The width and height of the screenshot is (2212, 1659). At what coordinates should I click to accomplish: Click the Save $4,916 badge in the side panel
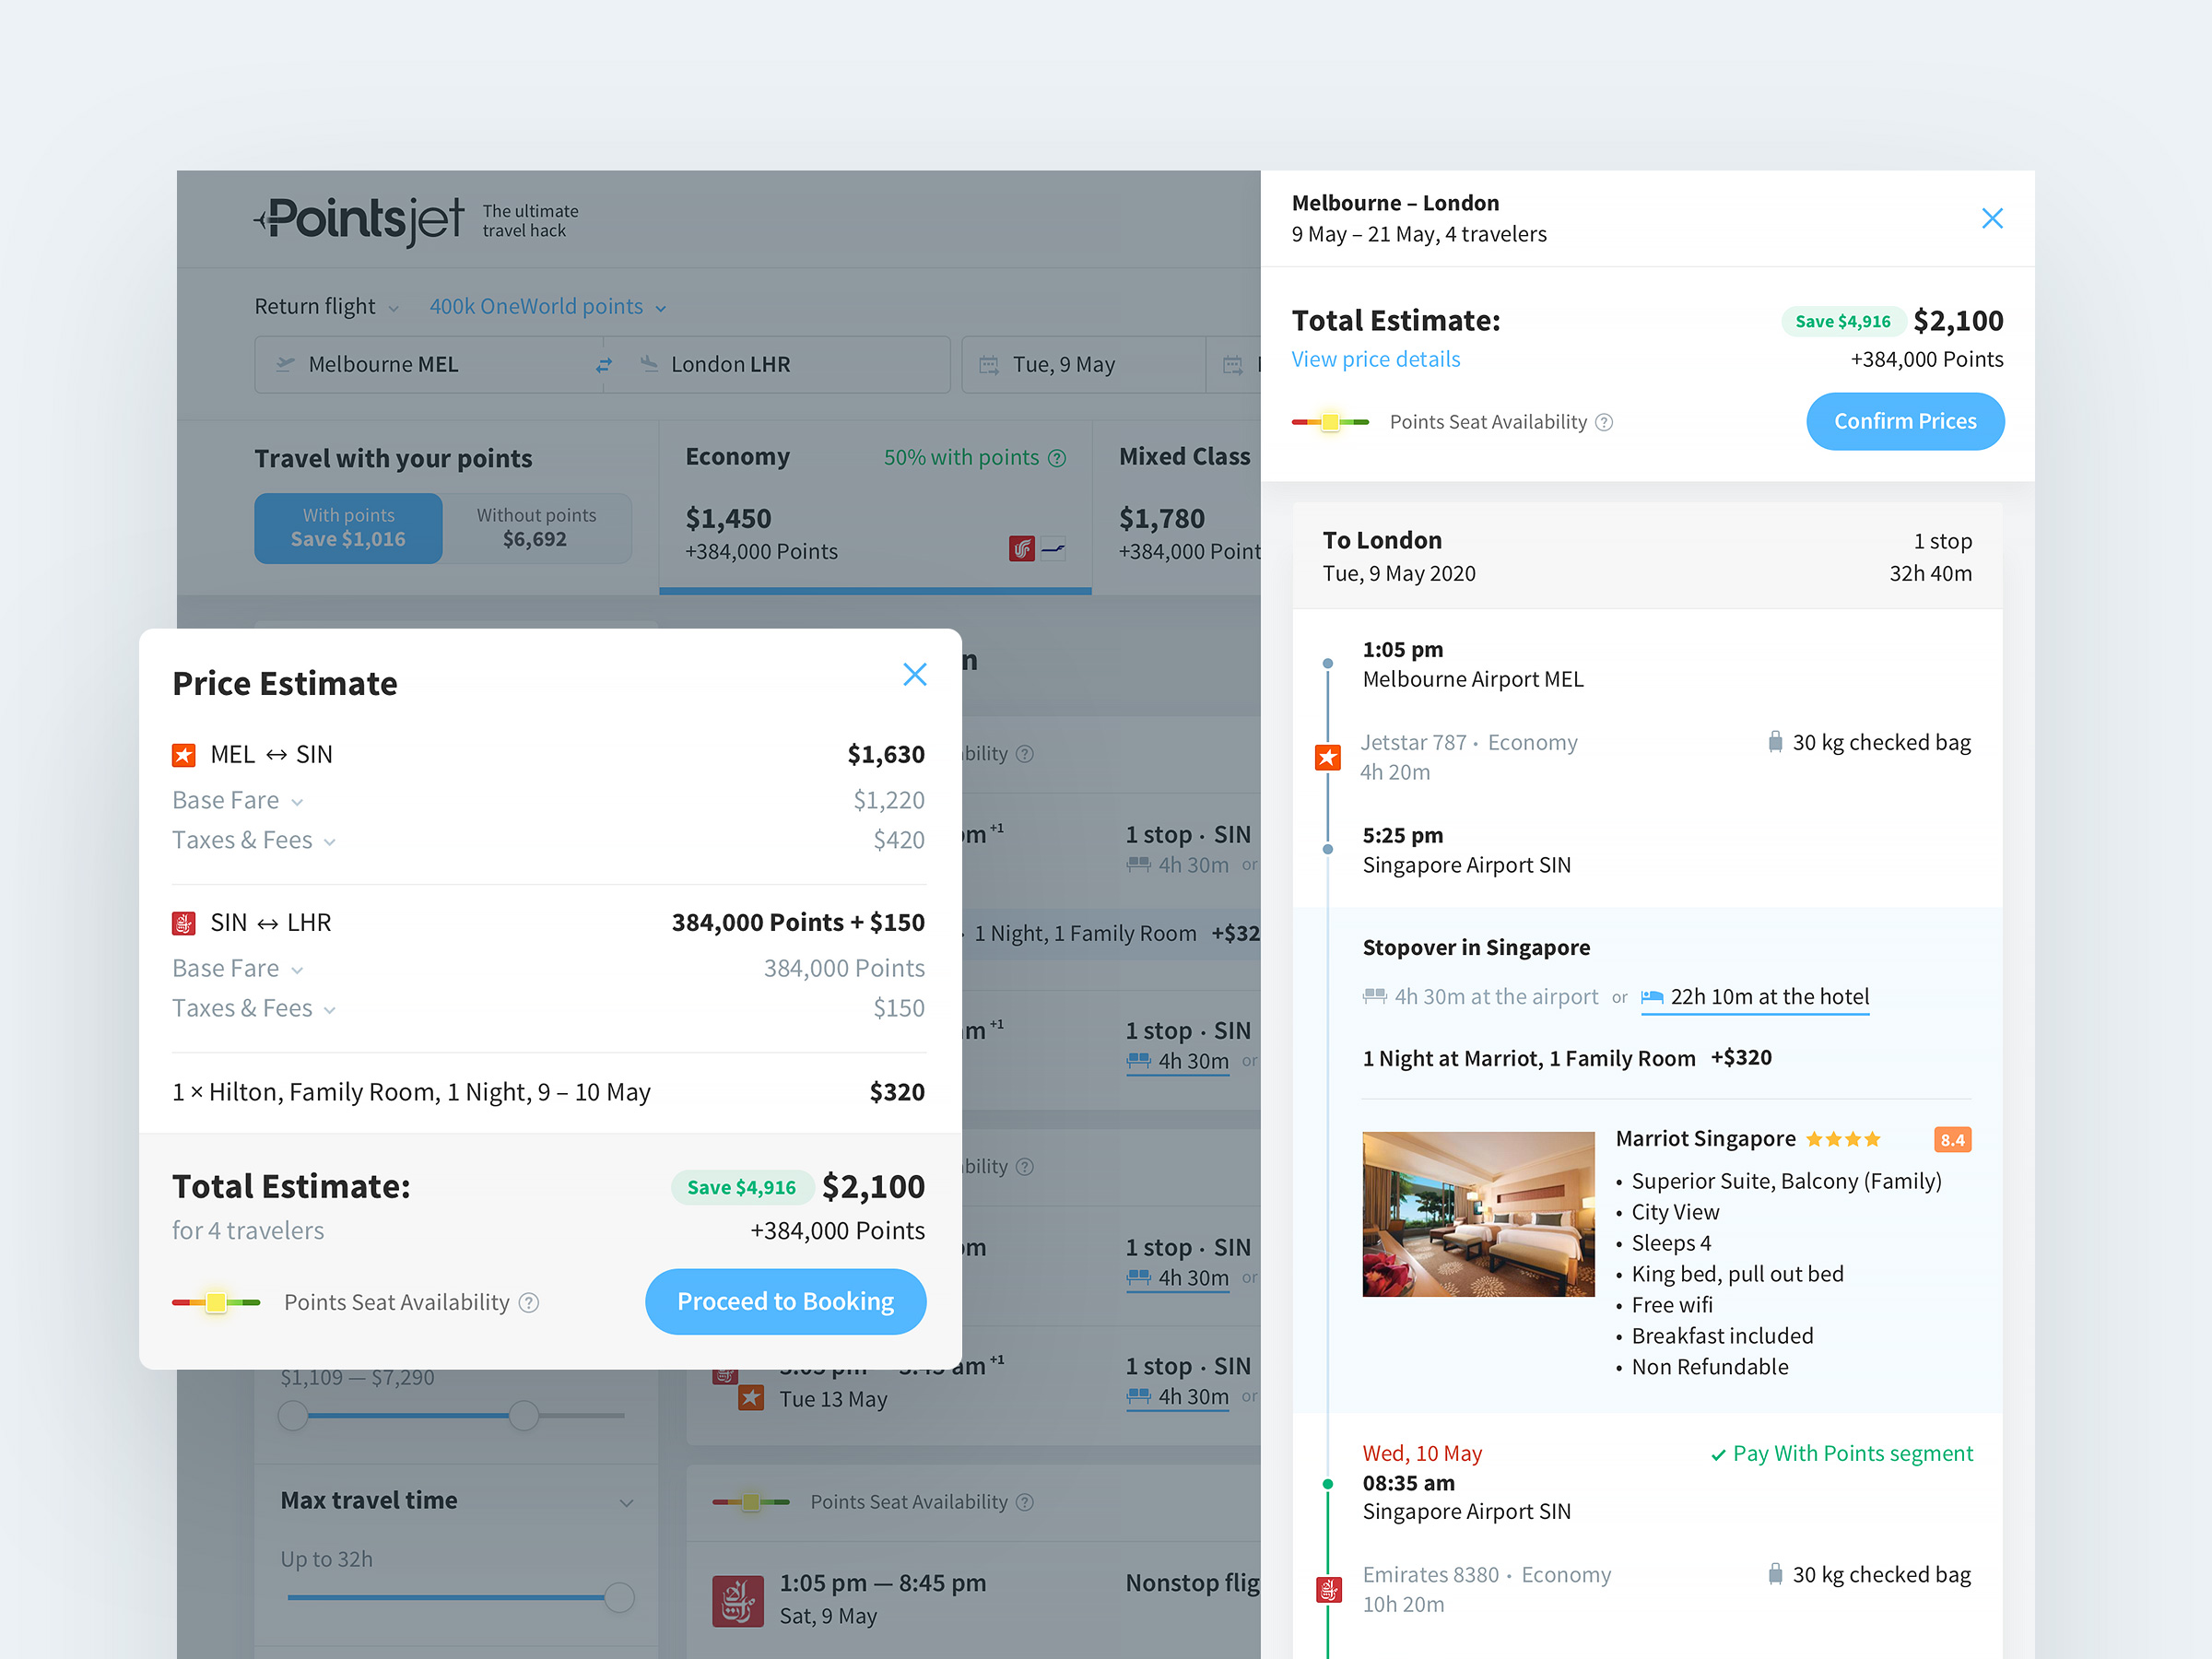coord(1842,321)
